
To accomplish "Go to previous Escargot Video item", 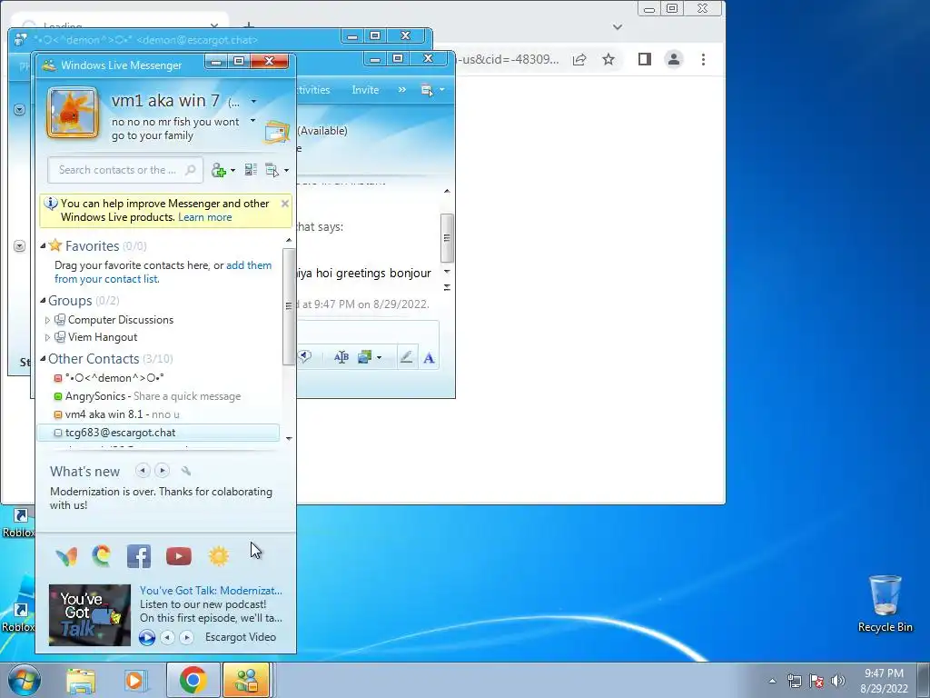I will click(168, 637).
